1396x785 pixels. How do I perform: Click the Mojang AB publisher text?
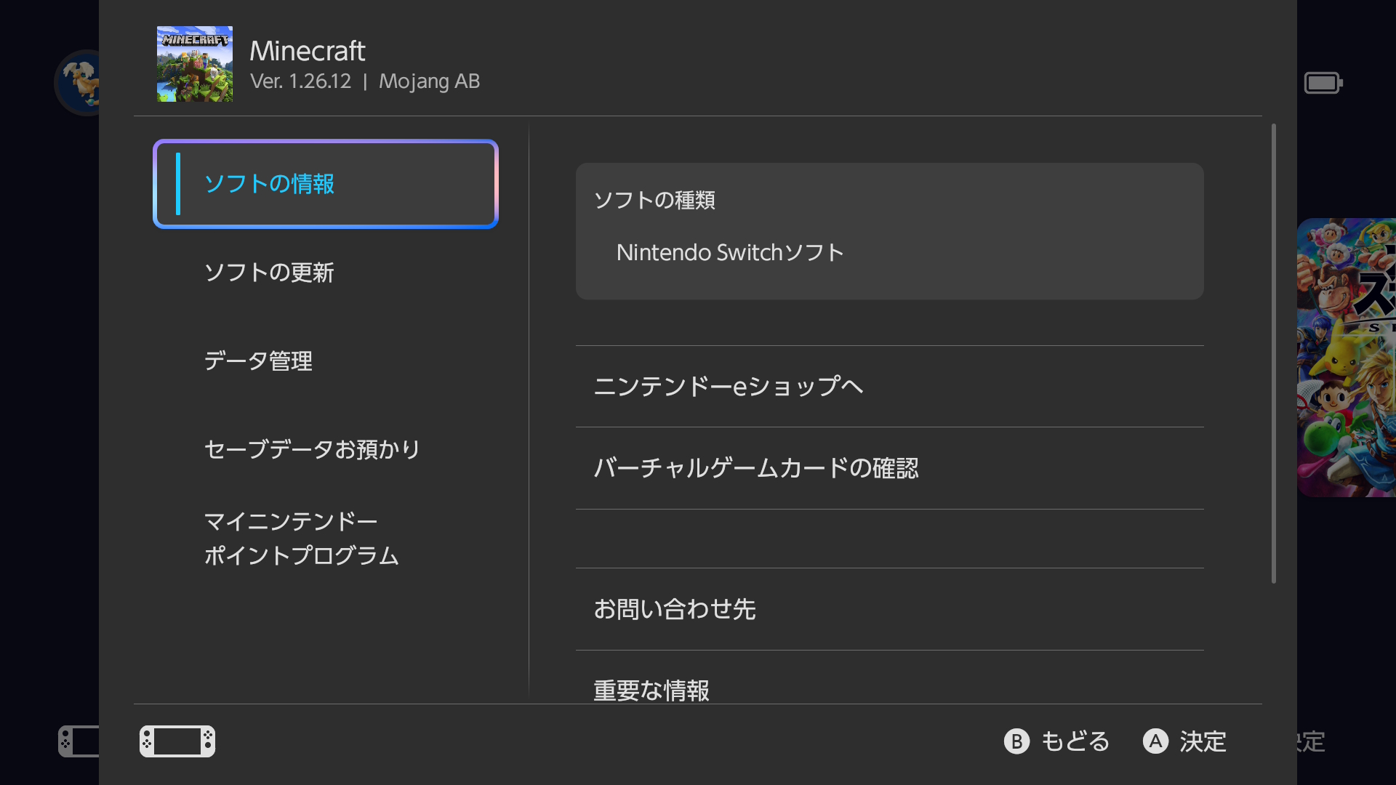coord(430,81)
